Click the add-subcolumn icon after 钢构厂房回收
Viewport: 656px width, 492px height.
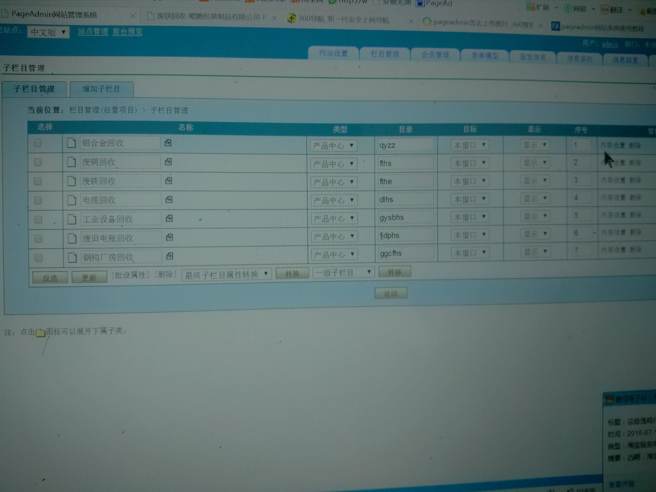click(x=169, y=256)
